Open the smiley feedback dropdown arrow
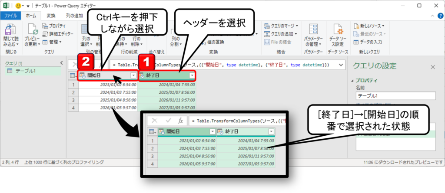The image size is (445, 193). (x=23, y=6)
